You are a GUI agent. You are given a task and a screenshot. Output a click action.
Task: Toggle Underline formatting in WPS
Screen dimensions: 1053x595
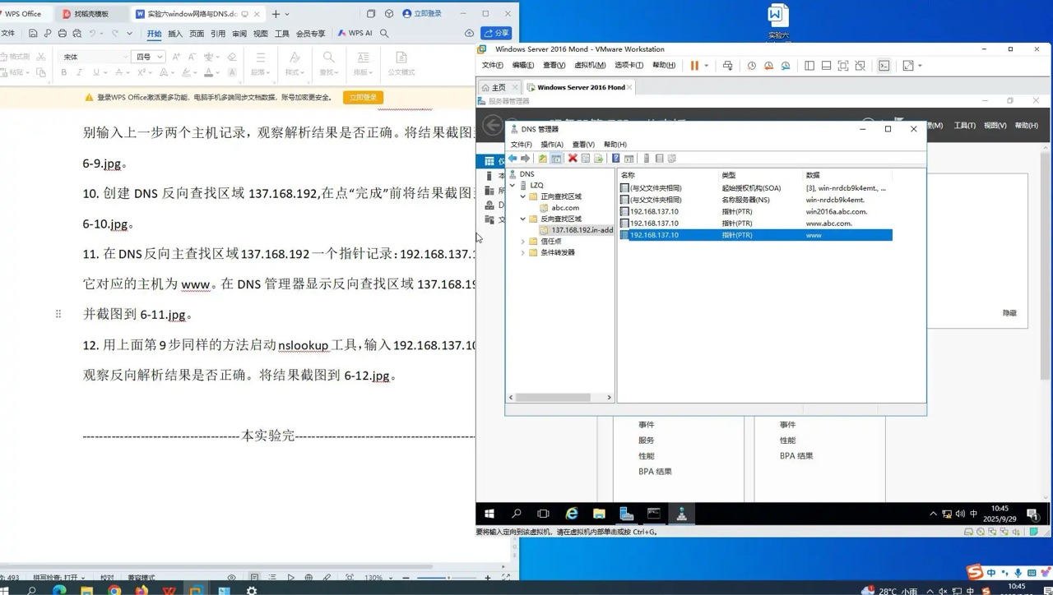[x=96, y=72]
